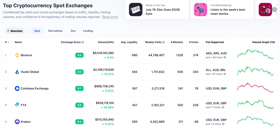
Task: Open the Lending tab
Action: (x=88, y=31)
